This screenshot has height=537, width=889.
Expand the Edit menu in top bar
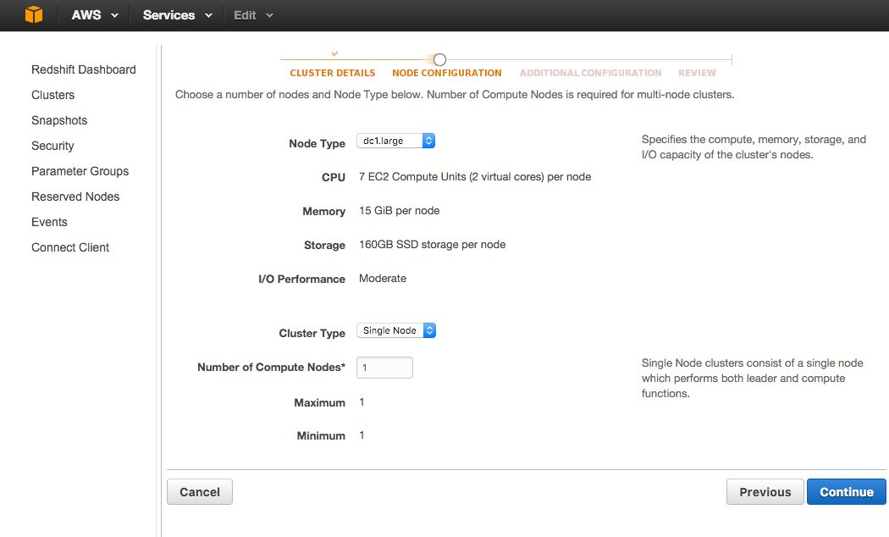[x=253, y=15]
